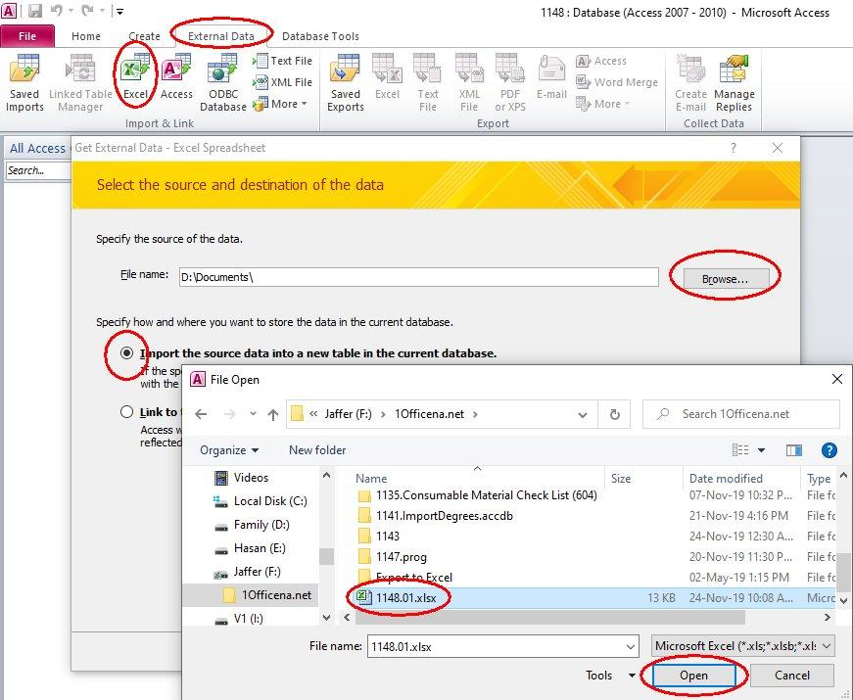Image resolution: width=853 pixels, height=700 pixels.
Task: Click help question mark in Get External Data
Action: [734, 148]
